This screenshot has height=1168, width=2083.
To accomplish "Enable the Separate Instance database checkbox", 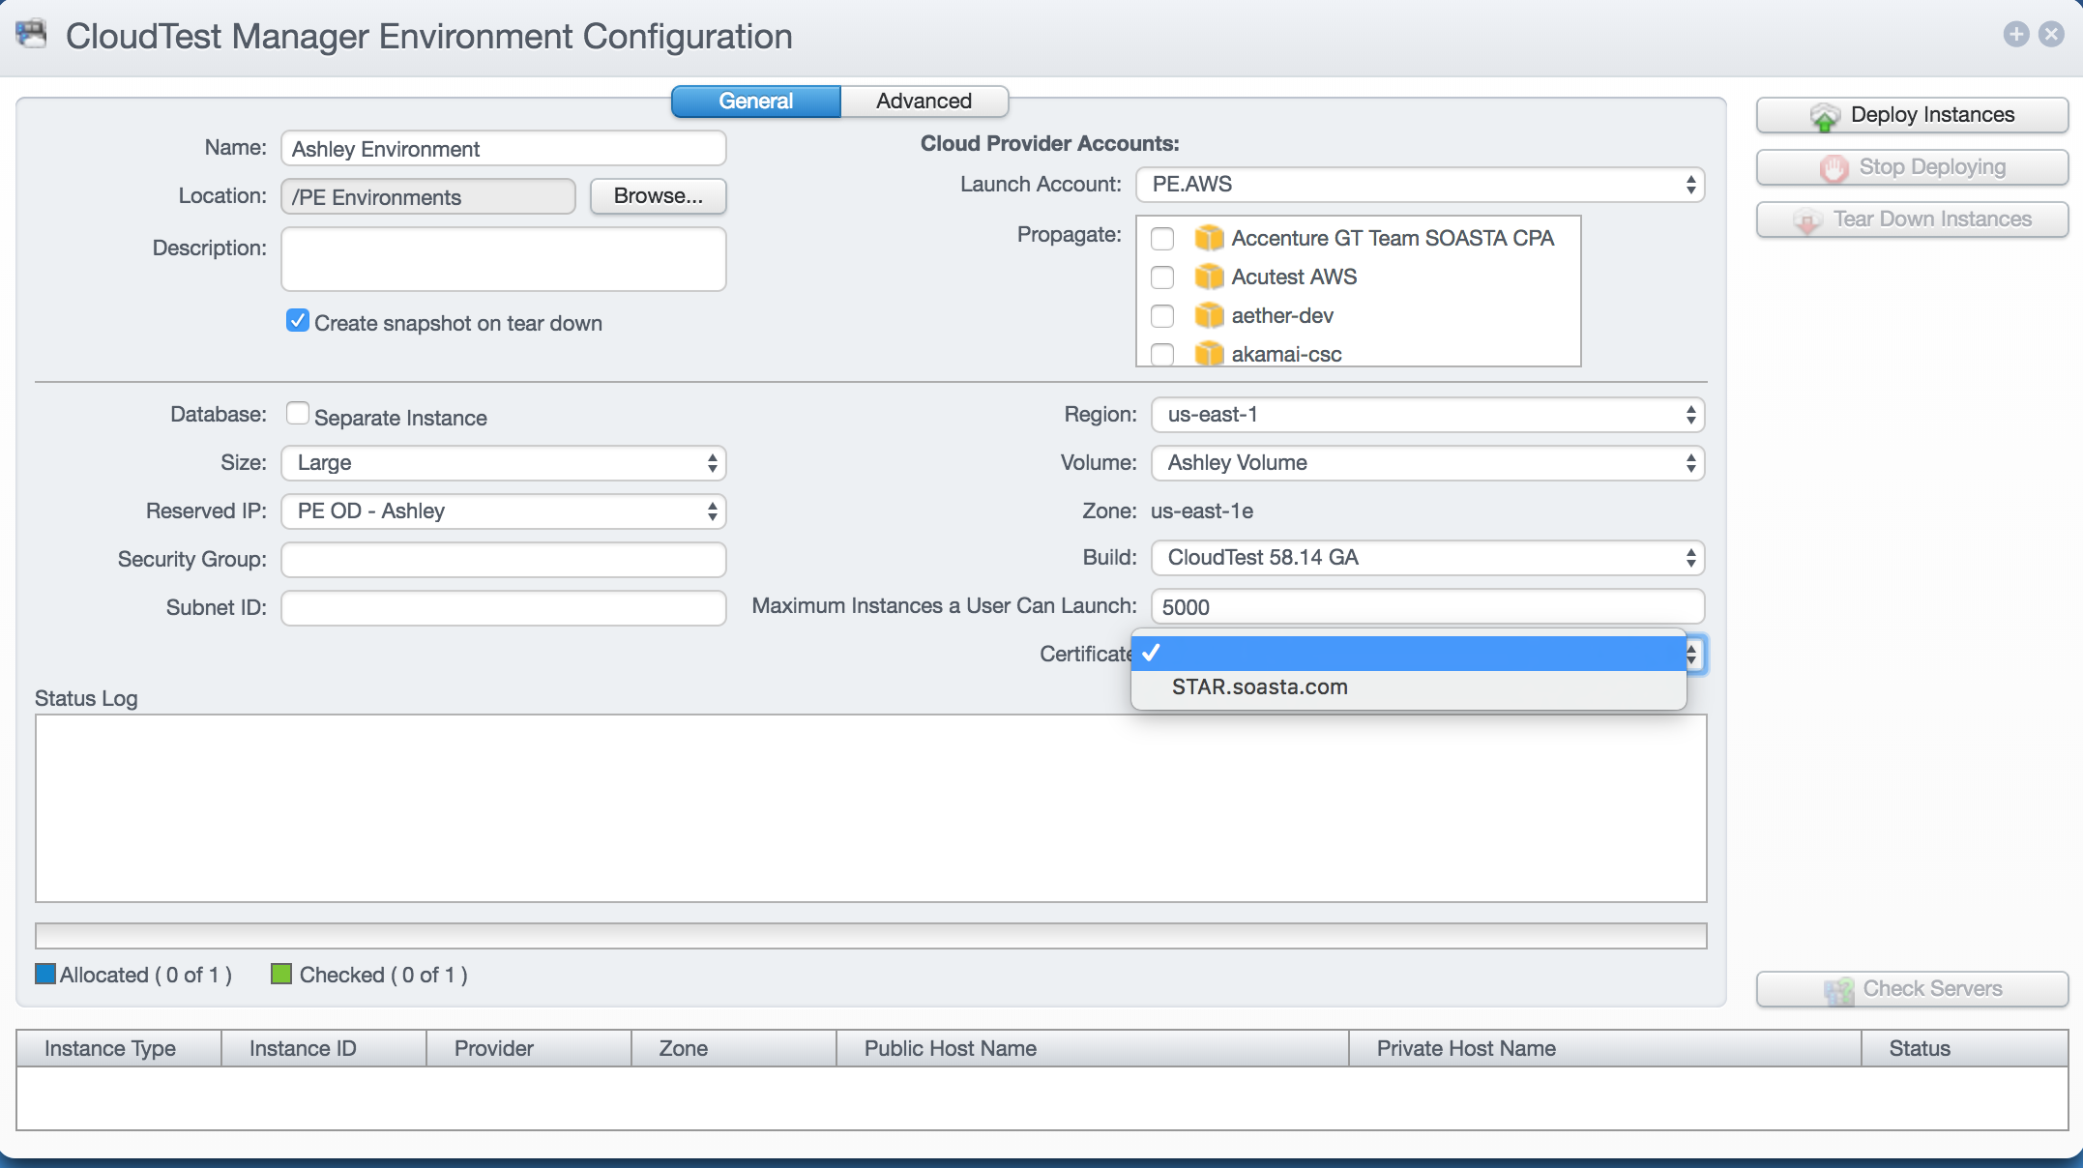I will click(298, 414).
